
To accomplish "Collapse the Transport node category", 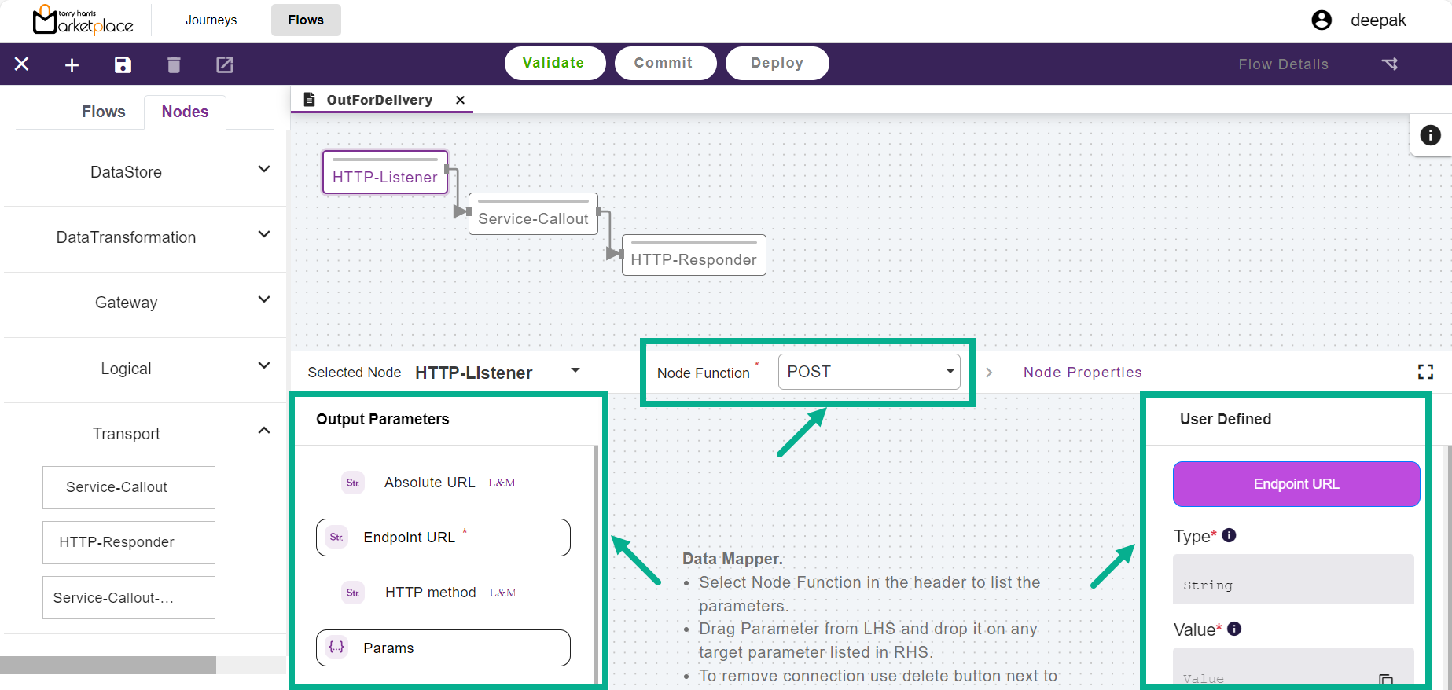I will coord(264,431).
